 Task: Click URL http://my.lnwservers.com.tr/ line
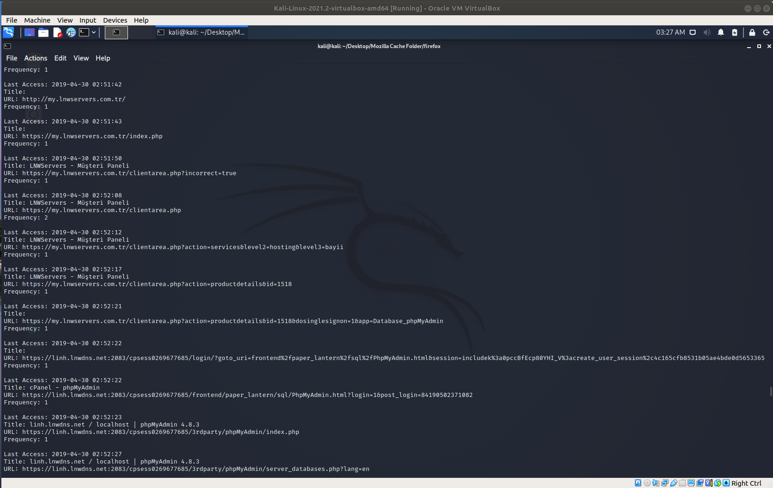(65, 99)
